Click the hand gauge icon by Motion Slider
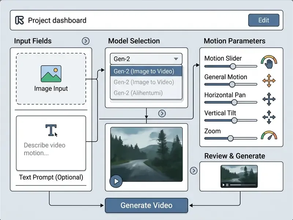Image resolution: width=293 pixels, height=220 pixels. point(269,62)
